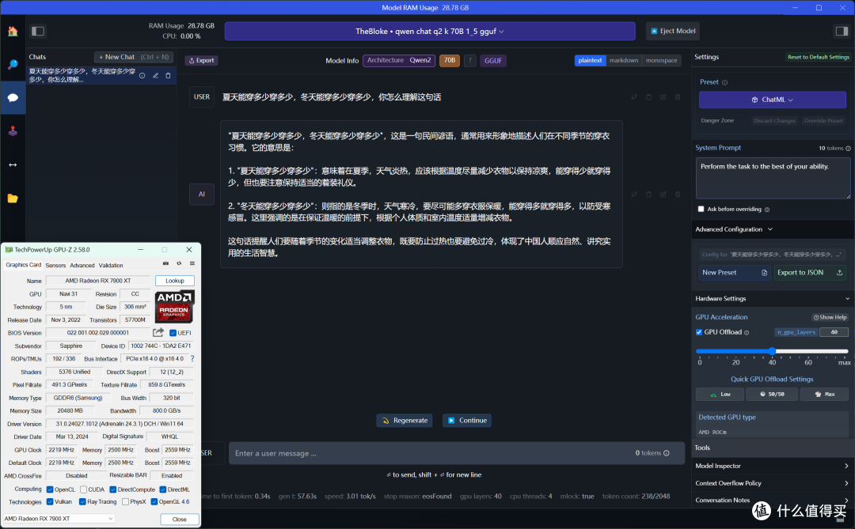Screen dimensions: 855x529
Task: Toggle the CUDA checkbox in GPU-Z
Action: tap(83, 489)
